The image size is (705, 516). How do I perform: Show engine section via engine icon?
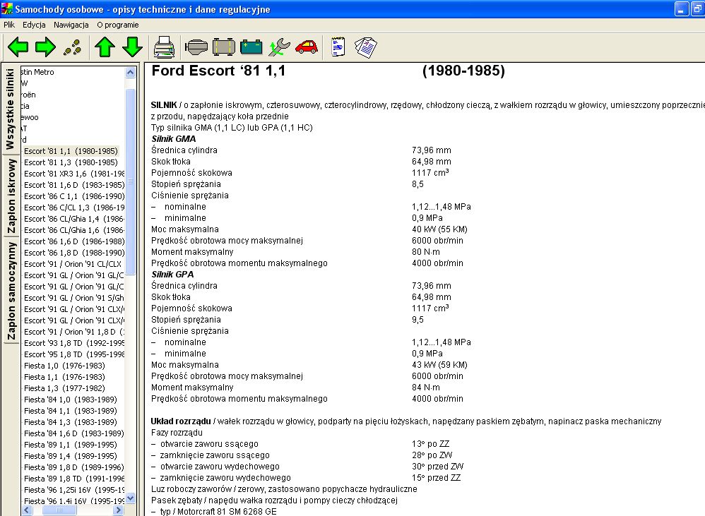coord(195,47)
